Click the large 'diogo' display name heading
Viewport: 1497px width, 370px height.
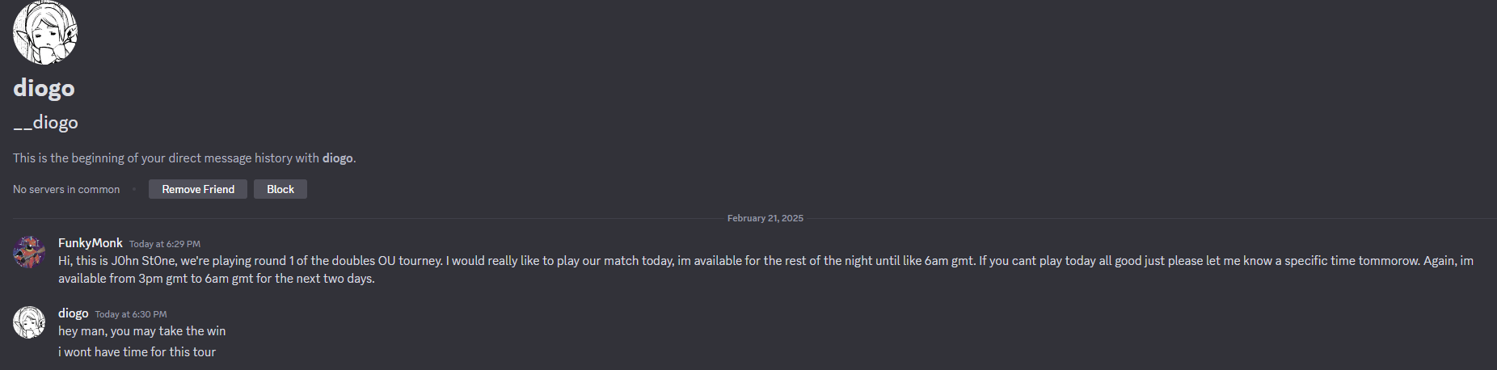tap(44, 88)
